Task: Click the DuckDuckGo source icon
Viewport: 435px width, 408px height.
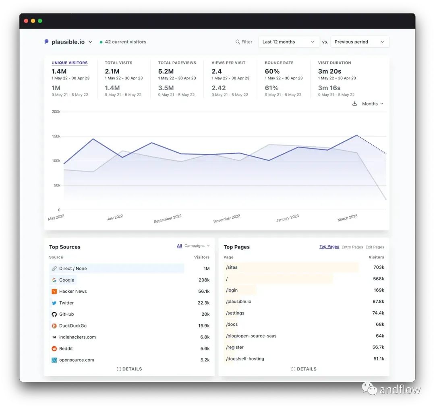Action: pos(54,326)
